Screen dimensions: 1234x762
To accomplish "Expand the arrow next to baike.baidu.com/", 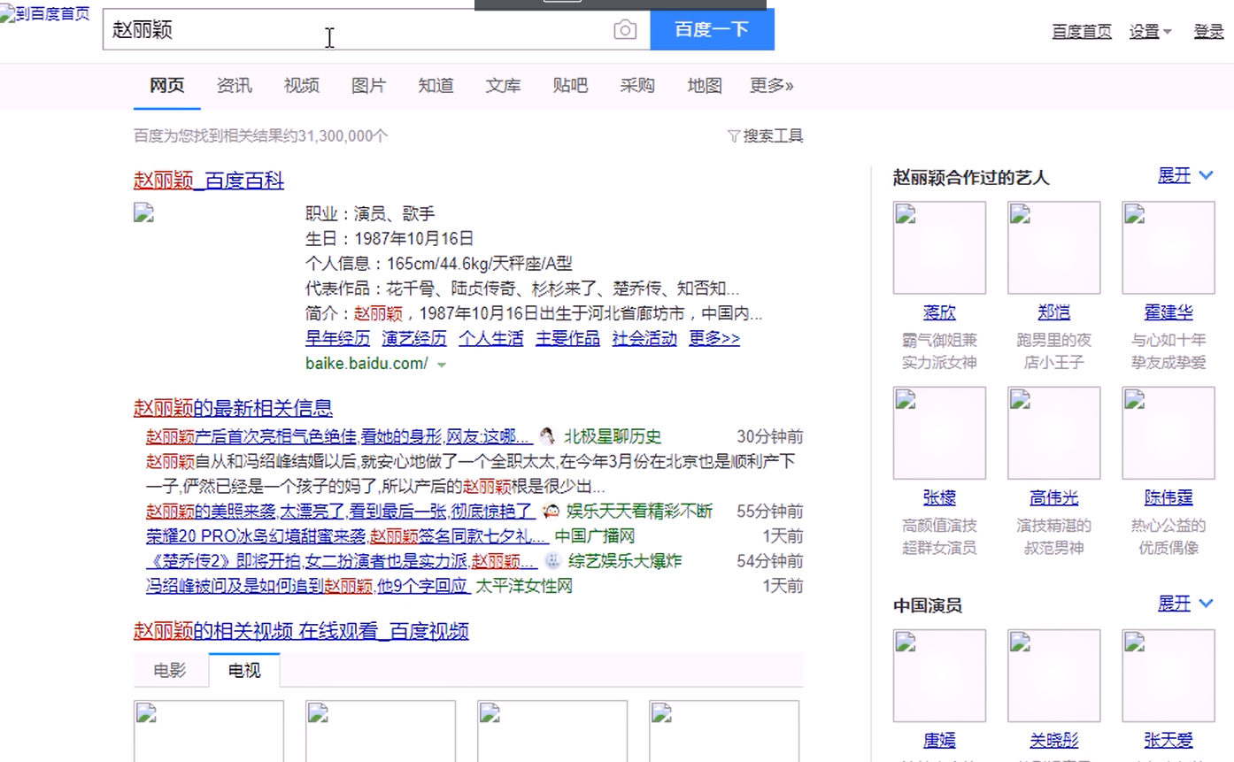I will pyautogui.click(x=442, y=365).
